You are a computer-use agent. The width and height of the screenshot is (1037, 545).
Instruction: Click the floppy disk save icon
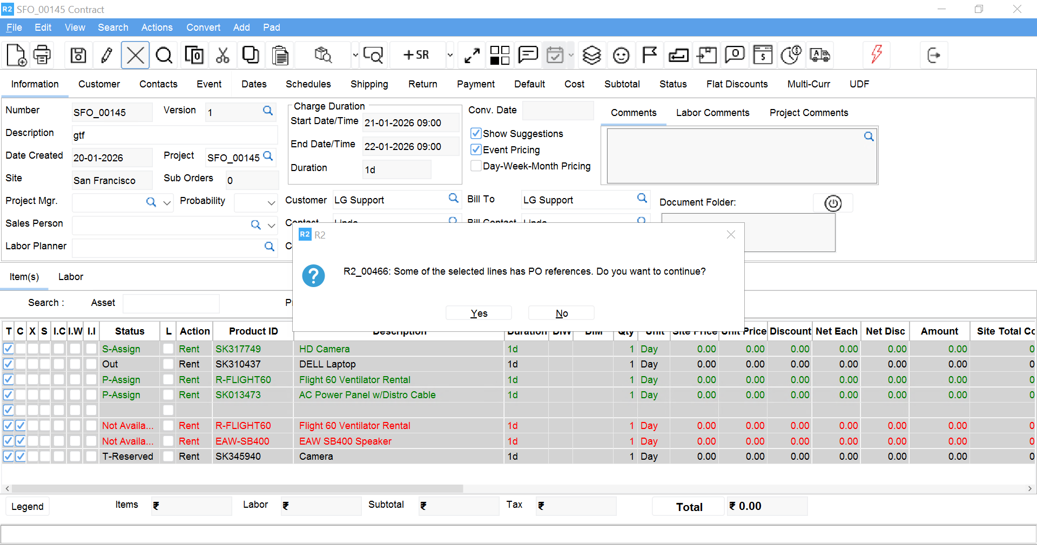[78, 55]
